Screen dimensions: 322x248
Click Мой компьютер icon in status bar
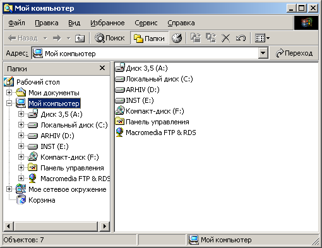click(193, 240)
